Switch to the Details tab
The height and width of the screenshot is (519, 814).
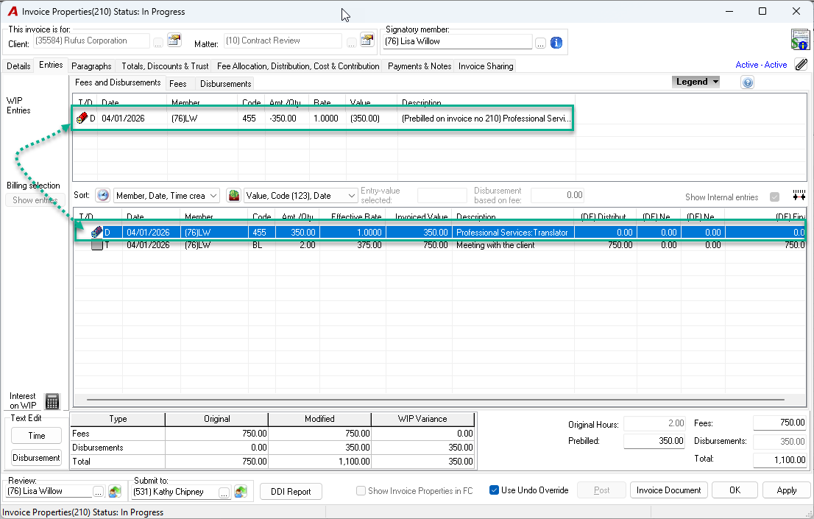(x=18, y=66)
